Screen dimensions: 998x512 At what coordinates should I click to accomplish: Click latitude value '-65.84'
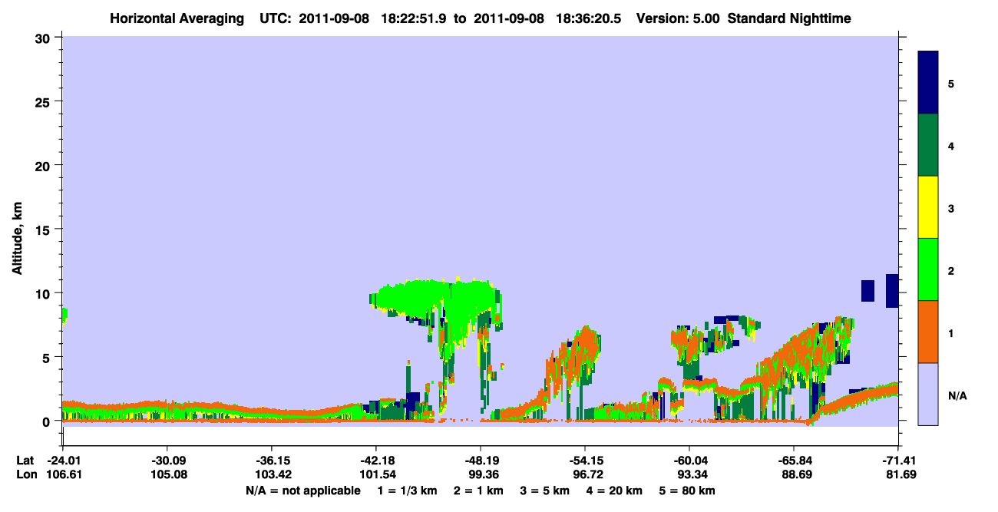click(x=793, y=461)
